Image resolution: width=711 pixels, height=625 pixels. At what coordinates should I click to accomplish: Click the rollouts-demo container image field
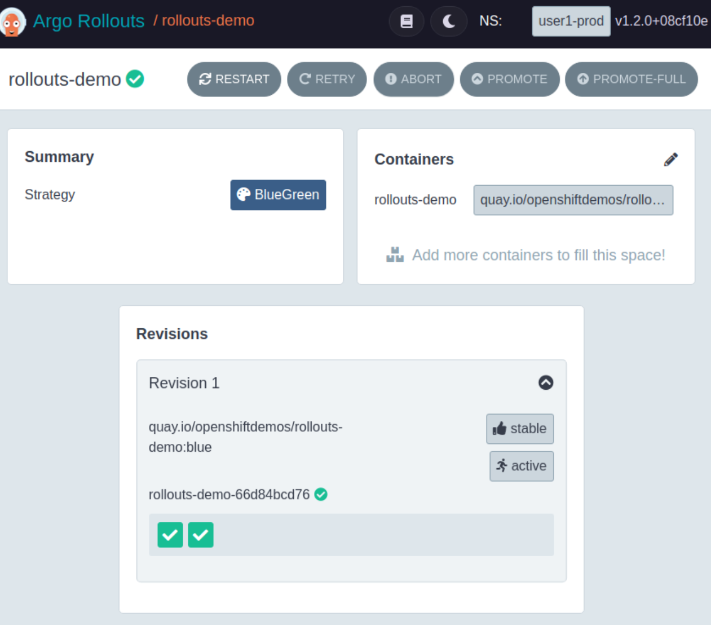tap(573, 200)
